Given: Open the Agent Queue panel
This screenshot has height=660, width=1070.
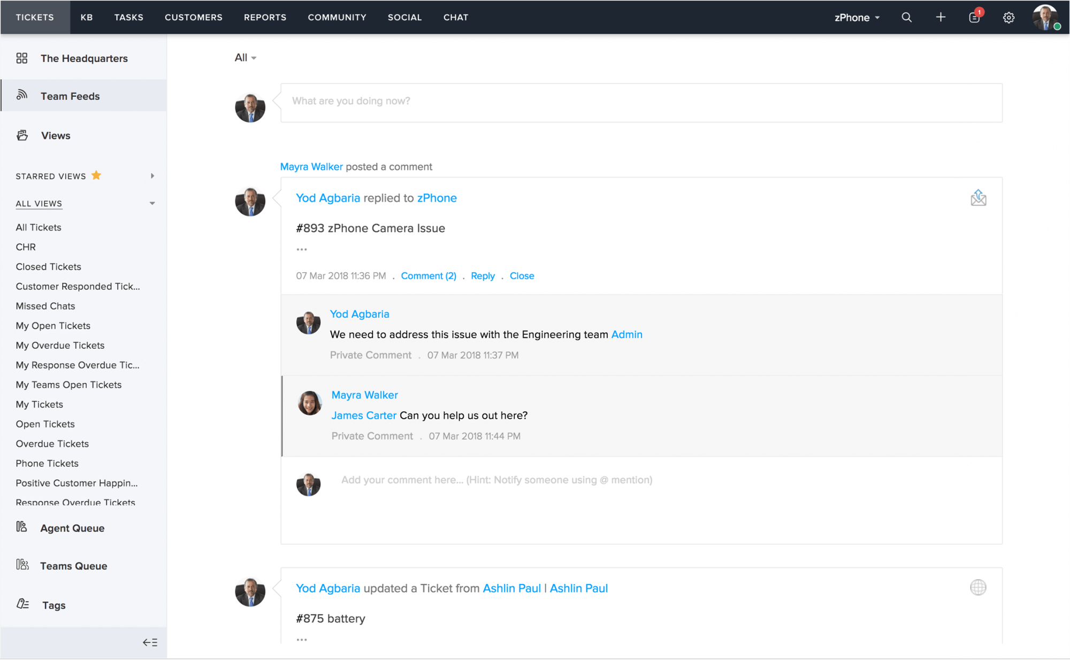Looking at the screenshot, I should tap(72, 527).
